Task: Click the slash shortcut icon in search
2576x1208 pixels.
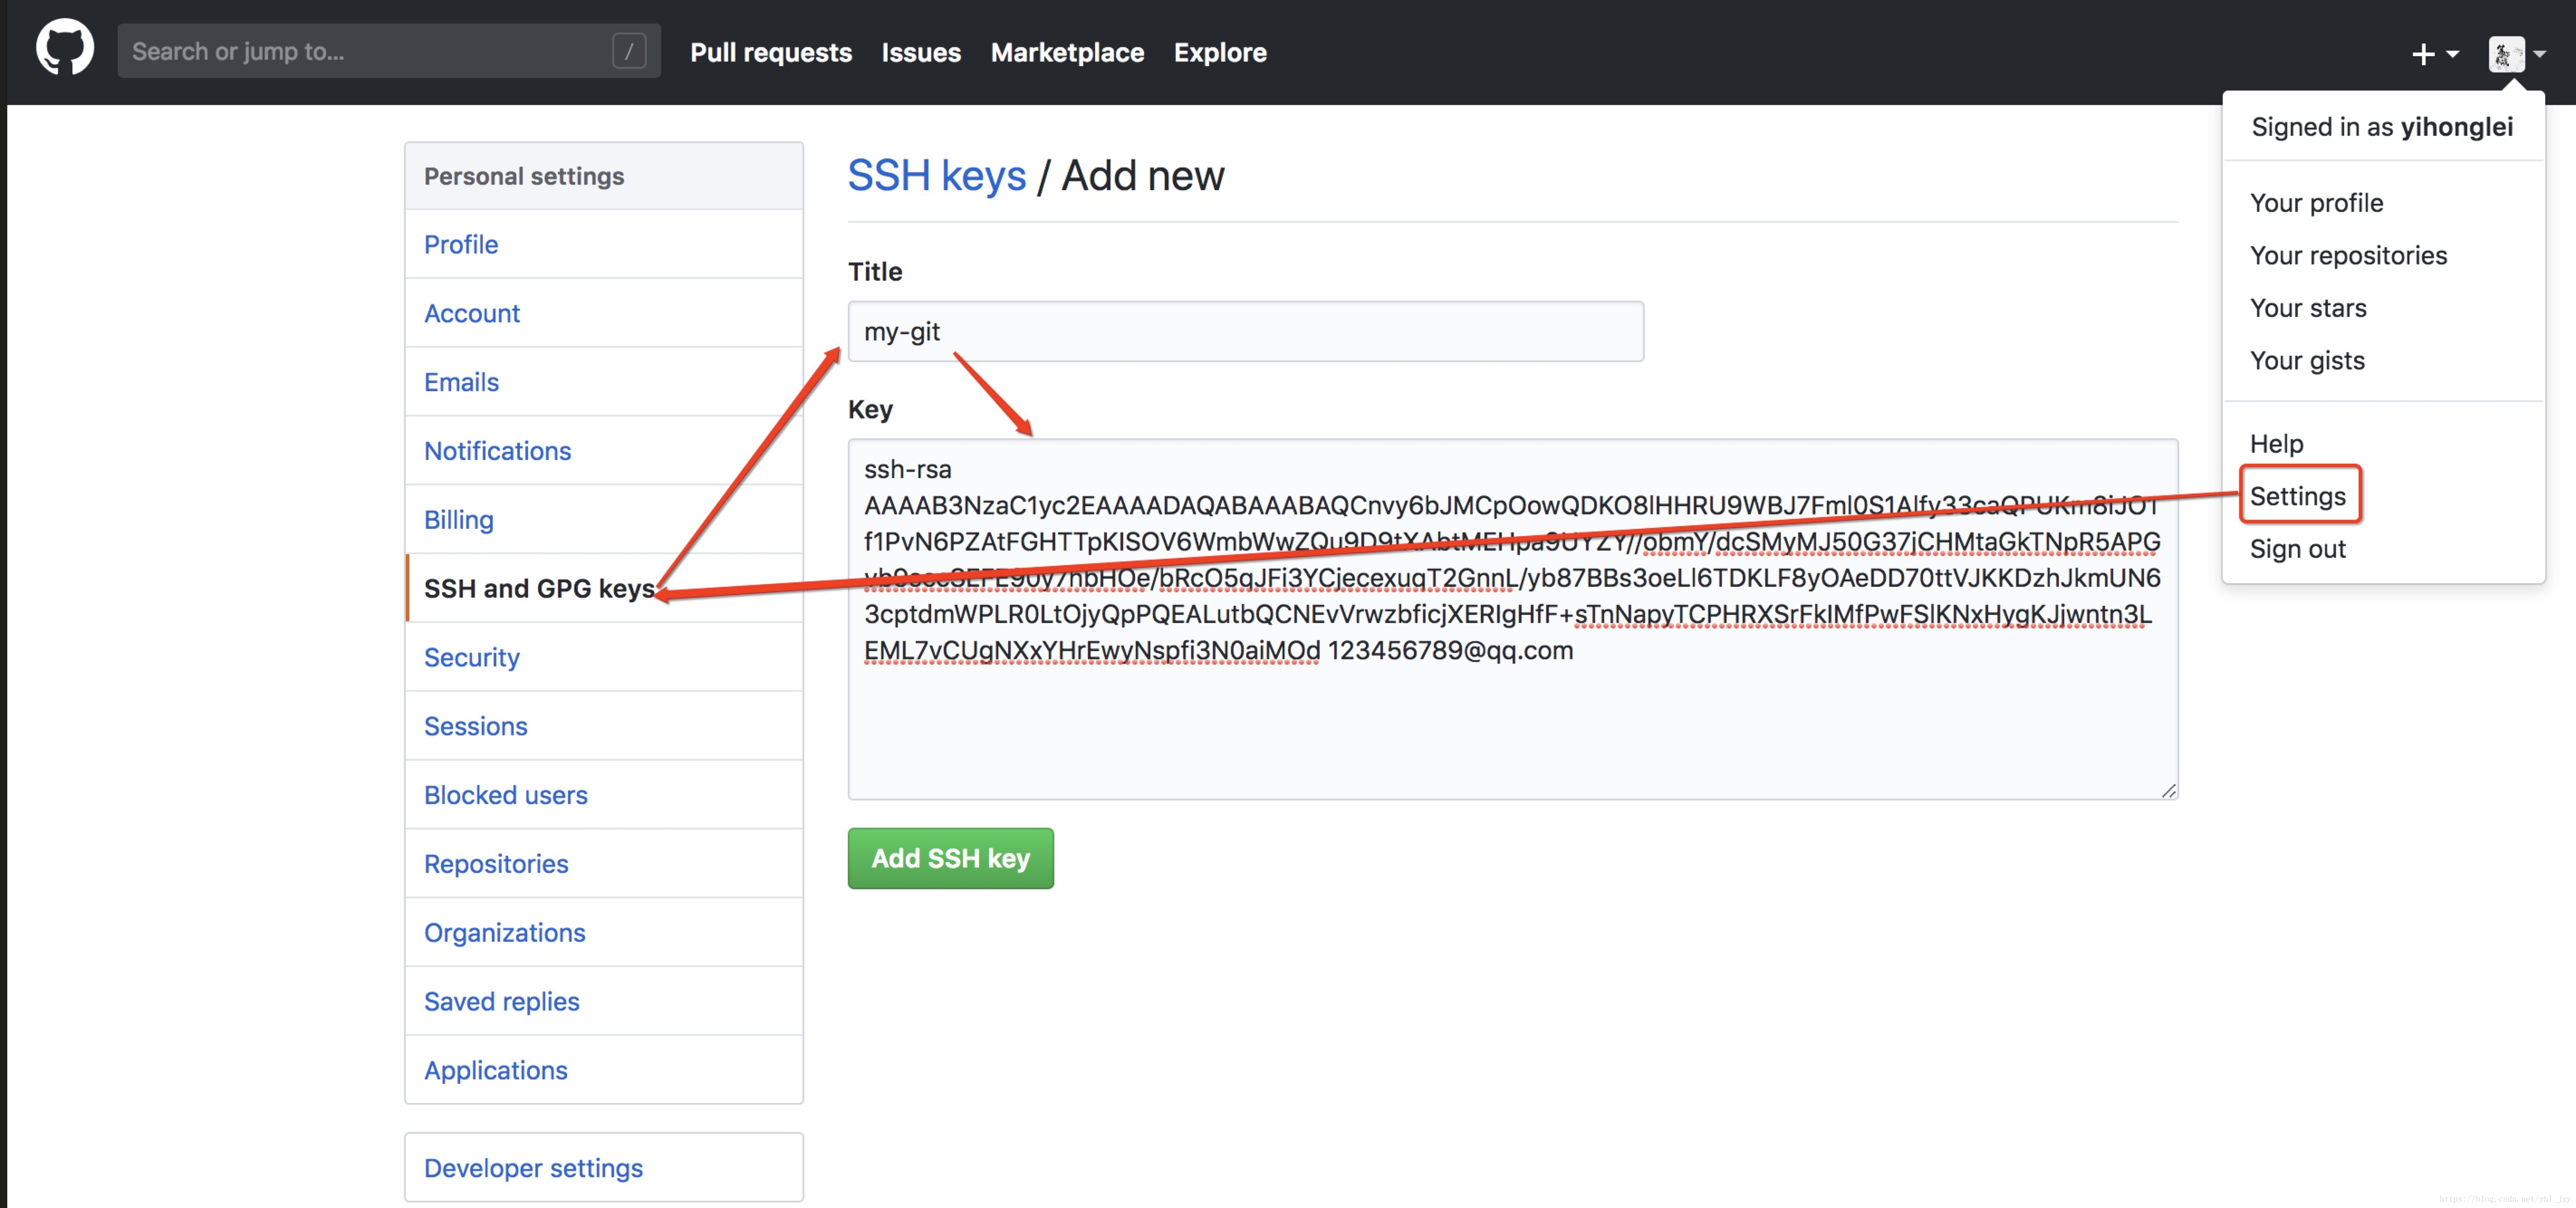Action: (x=629, y=51)
